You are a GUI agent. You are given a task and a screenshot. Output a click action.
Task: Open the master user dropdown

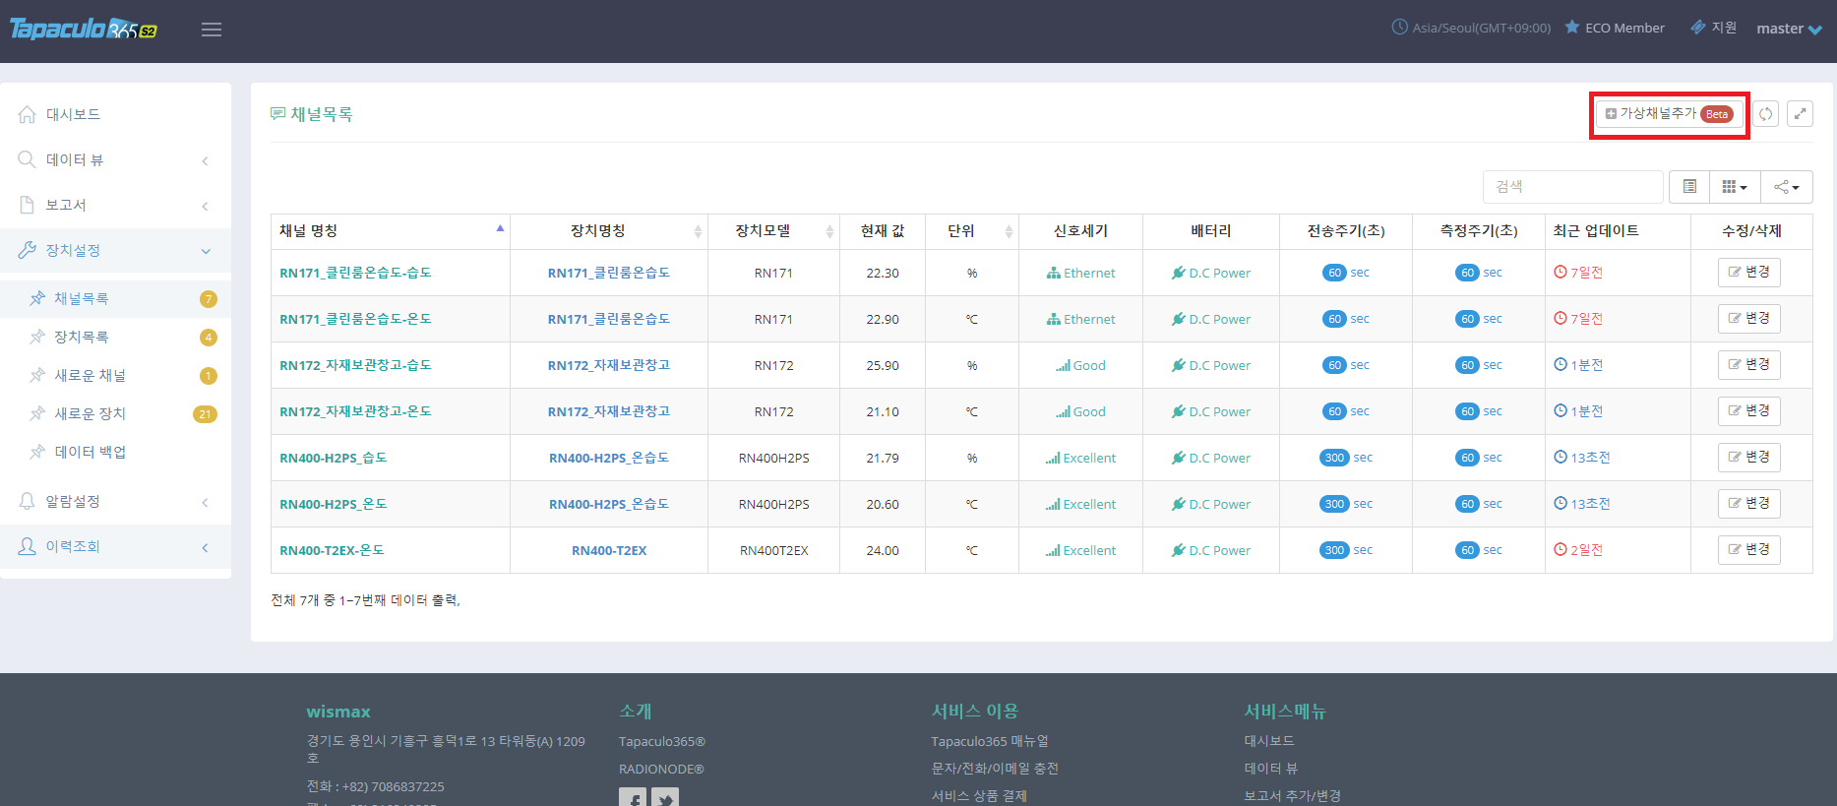pos(1789,29)
